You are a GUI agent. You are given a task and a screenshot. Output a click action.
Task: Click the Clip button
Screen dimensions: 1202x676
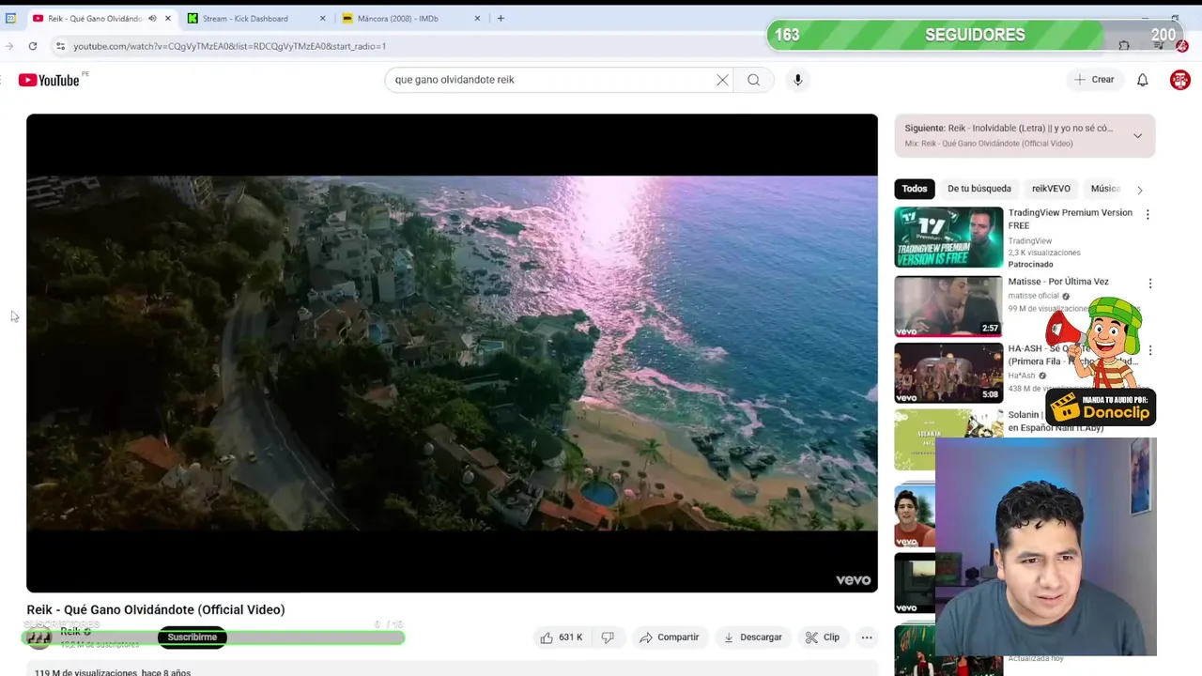[x=823, y=638]
